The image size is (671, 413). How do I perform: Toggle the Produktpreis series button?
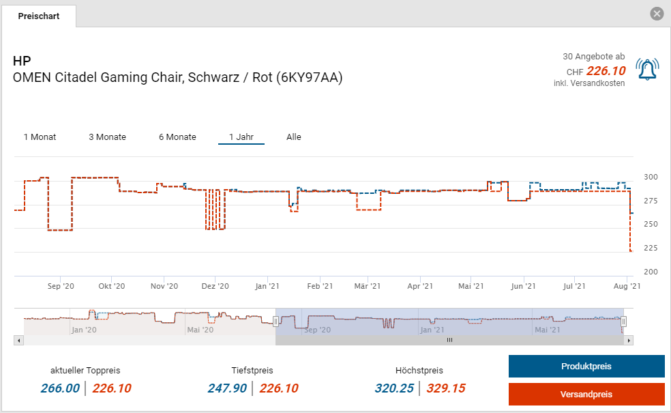586,367
